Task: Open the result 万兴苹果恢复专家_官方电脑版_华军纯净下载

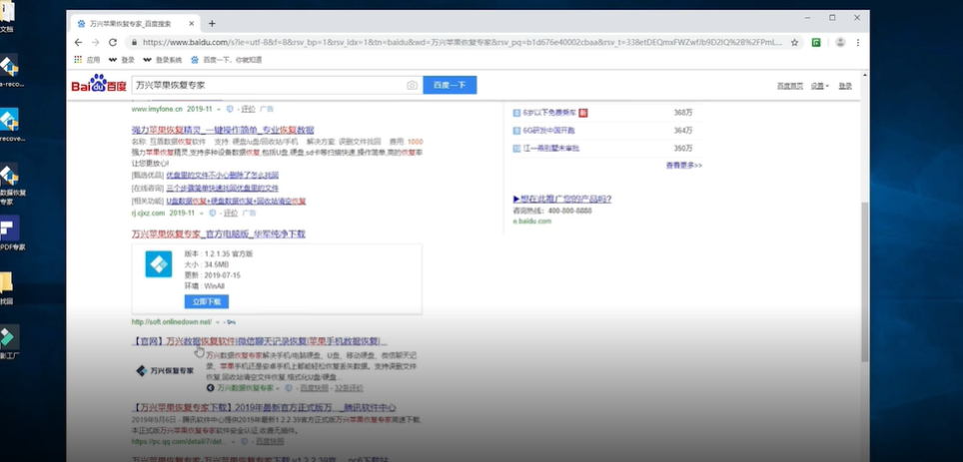Action: (x=218, y=233)
